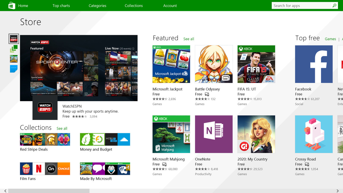The height and width of the screenshot is (193, 343).
Task: Click the Featured section heading
Action: (165, 38)
